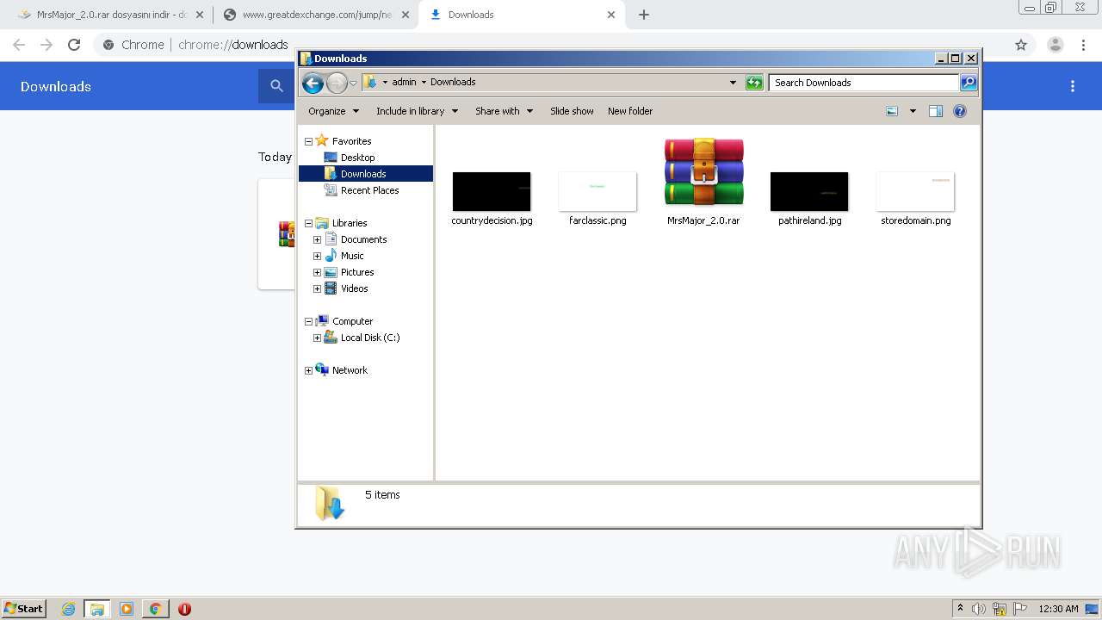Open the address bar history dropdown
The height and width of the screenshot is (620, 1102).
pos(733,83)
